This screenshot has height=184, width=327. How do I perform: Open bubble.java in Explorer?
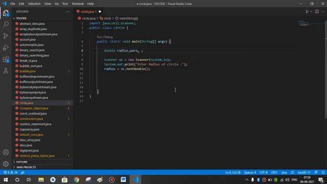(42, 71)
